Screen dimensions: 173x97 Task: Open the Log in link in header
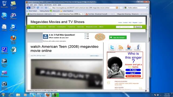[141, 23]
